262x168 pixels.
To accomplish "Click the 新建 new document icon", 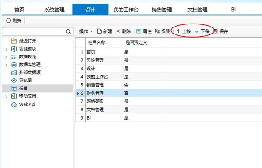I will [x=100, y=31].
